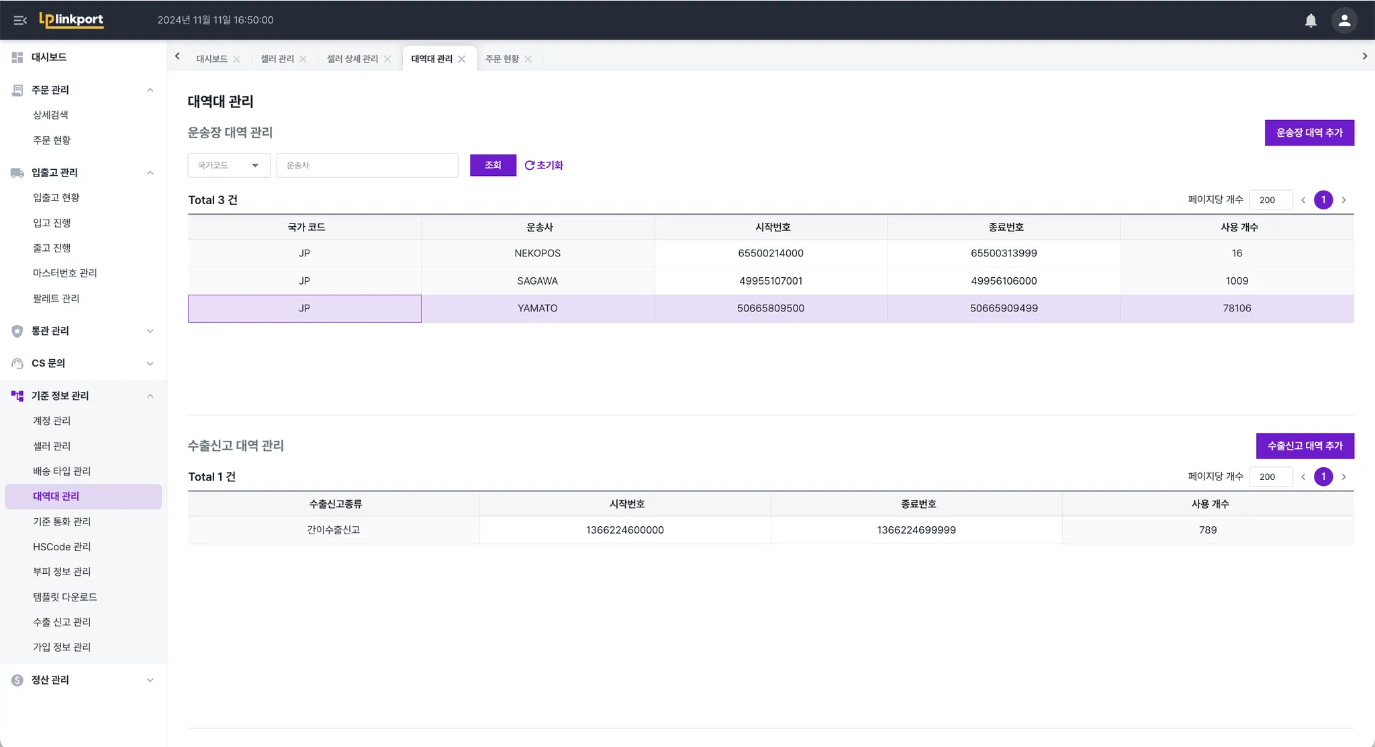1375x747 pixels.
Task: Open HSCode 관리 in sidebar
Action: pyautogui.click(x=62, y=546)
